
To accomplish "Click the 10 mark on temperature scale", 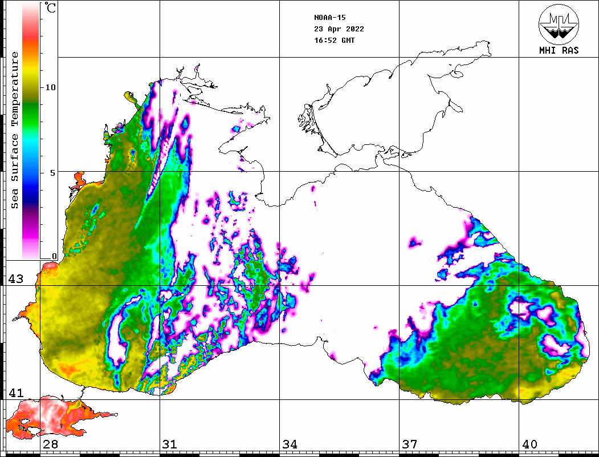I will [x=51, y=87].
